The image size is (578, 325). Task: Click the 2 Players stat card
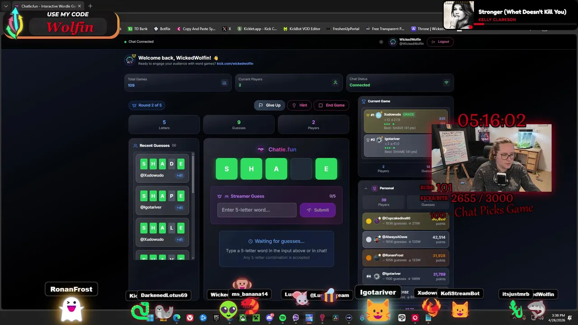pos(313,125)
